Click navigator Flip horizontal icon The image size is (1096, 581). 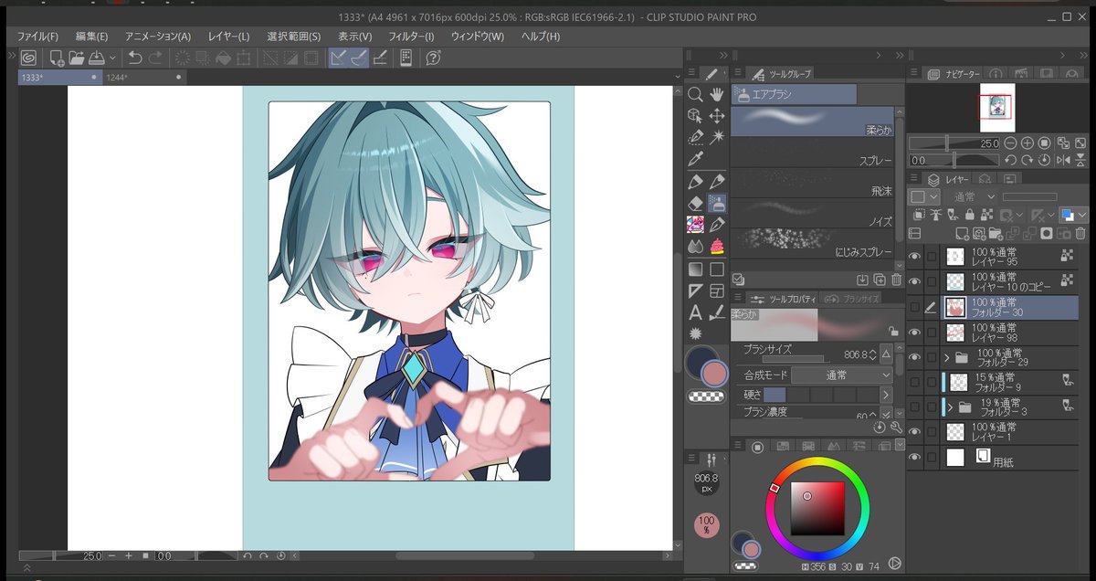coord(1063,160)
